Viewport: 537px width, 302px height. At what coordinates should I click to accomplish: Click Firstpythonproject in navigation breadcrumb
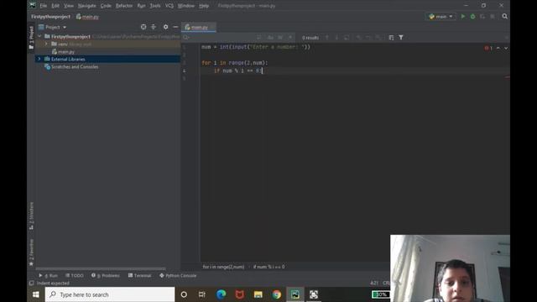point(50,17)
